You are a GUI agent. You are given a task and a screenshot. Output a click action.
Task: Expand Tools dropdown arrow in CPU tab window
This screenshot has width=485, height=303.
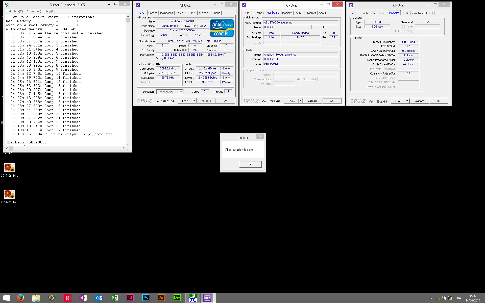pos(194,101)
